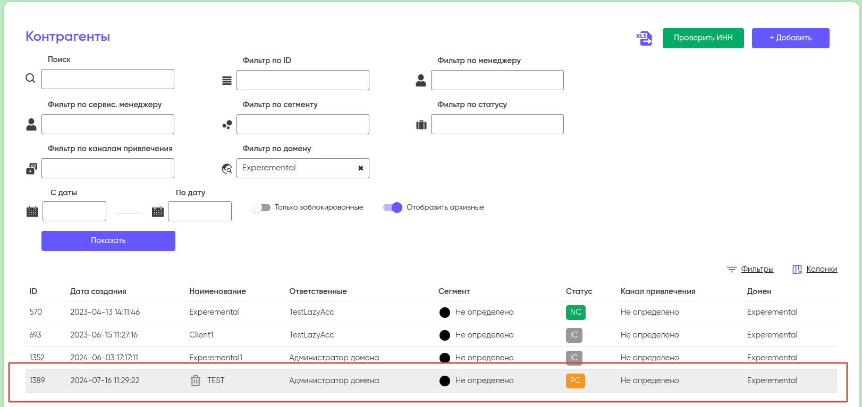Viewport: 862px width, 407px height.
Task: Click the Проверить ИНН button
Action: tap(703, 38)
